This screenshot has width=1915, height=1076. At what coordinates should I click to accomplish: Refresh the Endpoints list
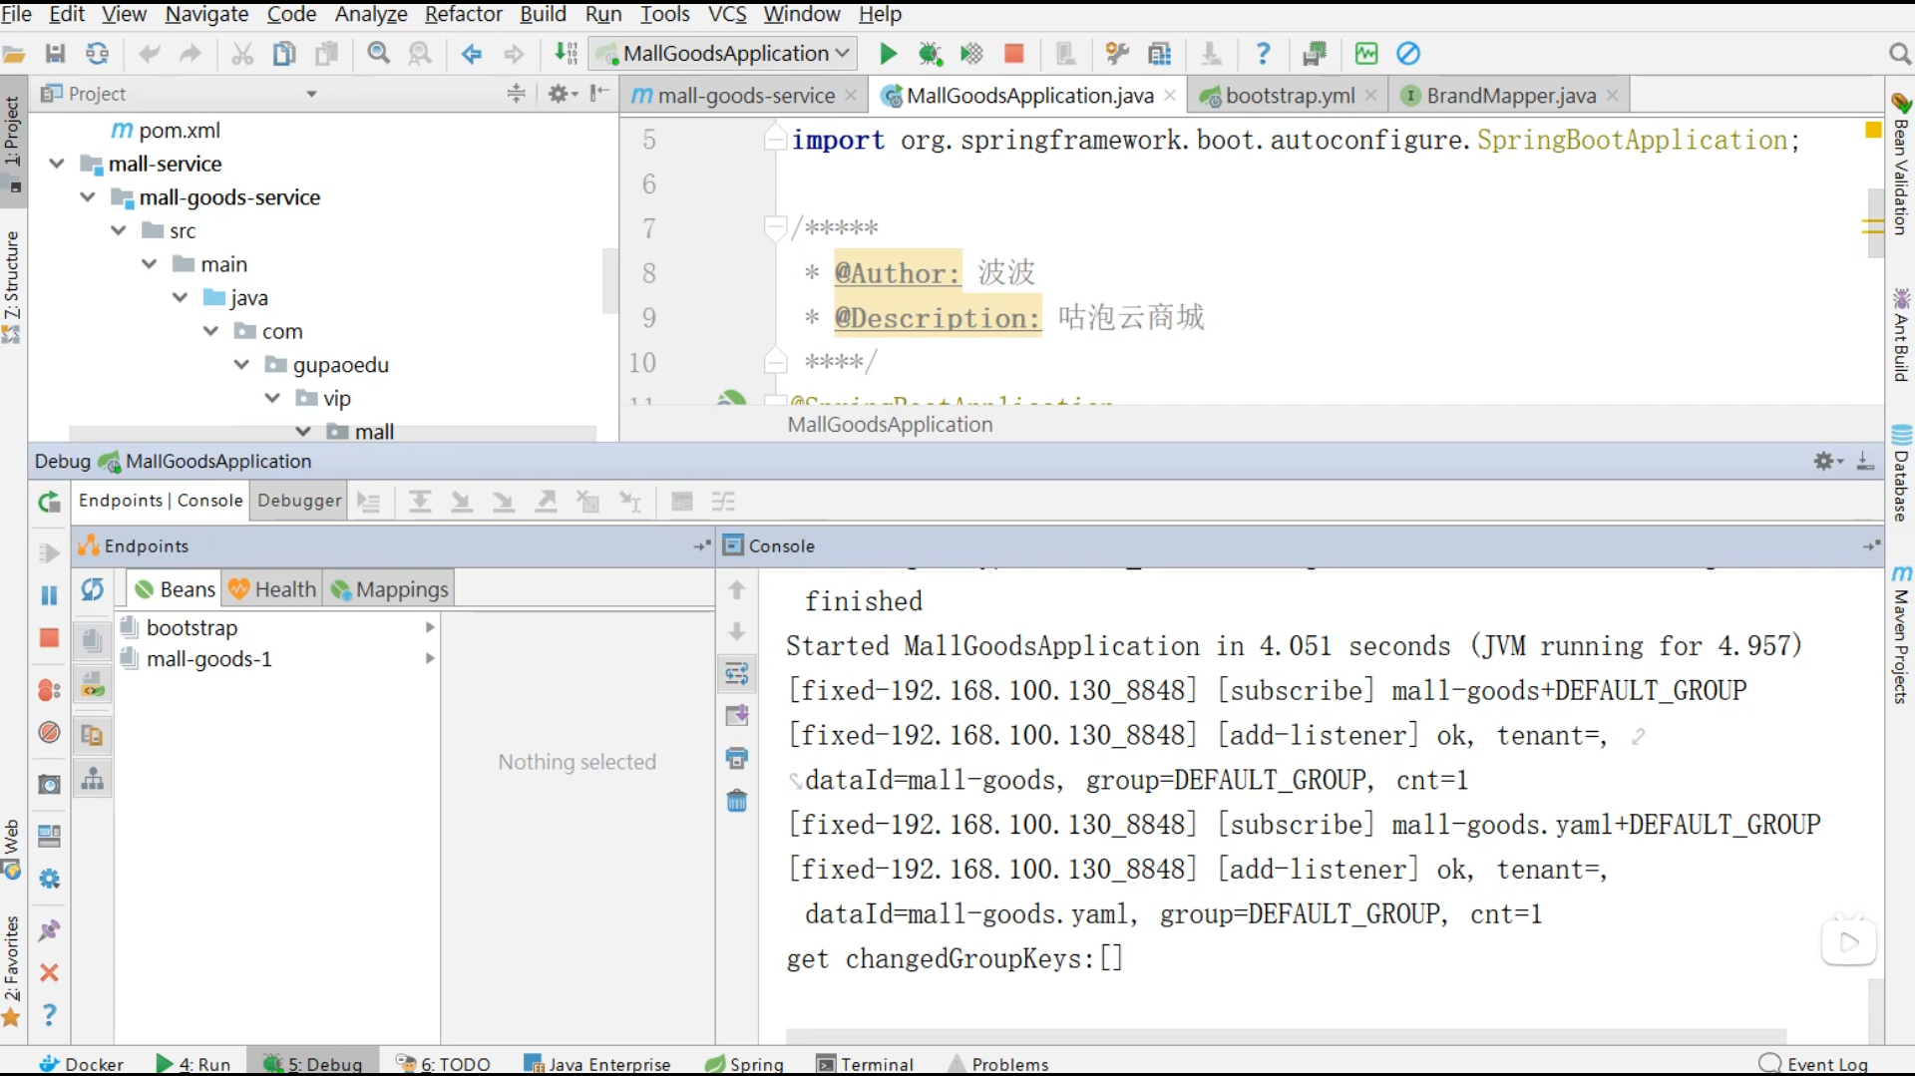click(93, 589)
